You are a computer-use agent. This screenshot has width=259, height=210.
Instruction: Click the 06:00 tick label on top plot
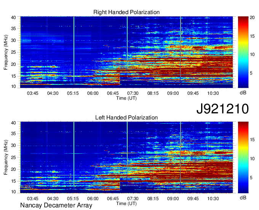93,93
